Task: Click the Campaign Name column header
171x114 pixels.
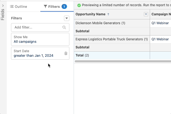Action: tap(161, 14)
